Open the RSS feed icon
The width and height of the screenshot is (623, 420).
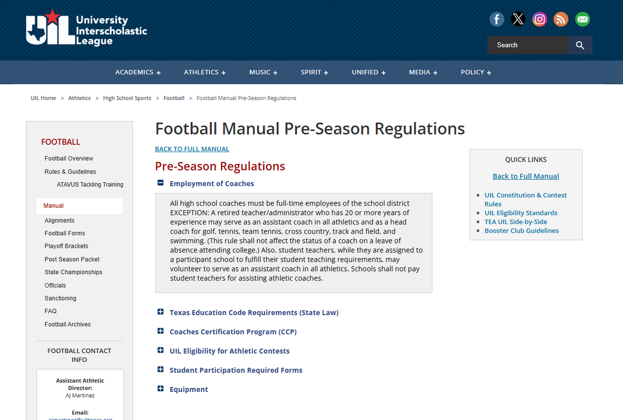(x=561, y=20)
